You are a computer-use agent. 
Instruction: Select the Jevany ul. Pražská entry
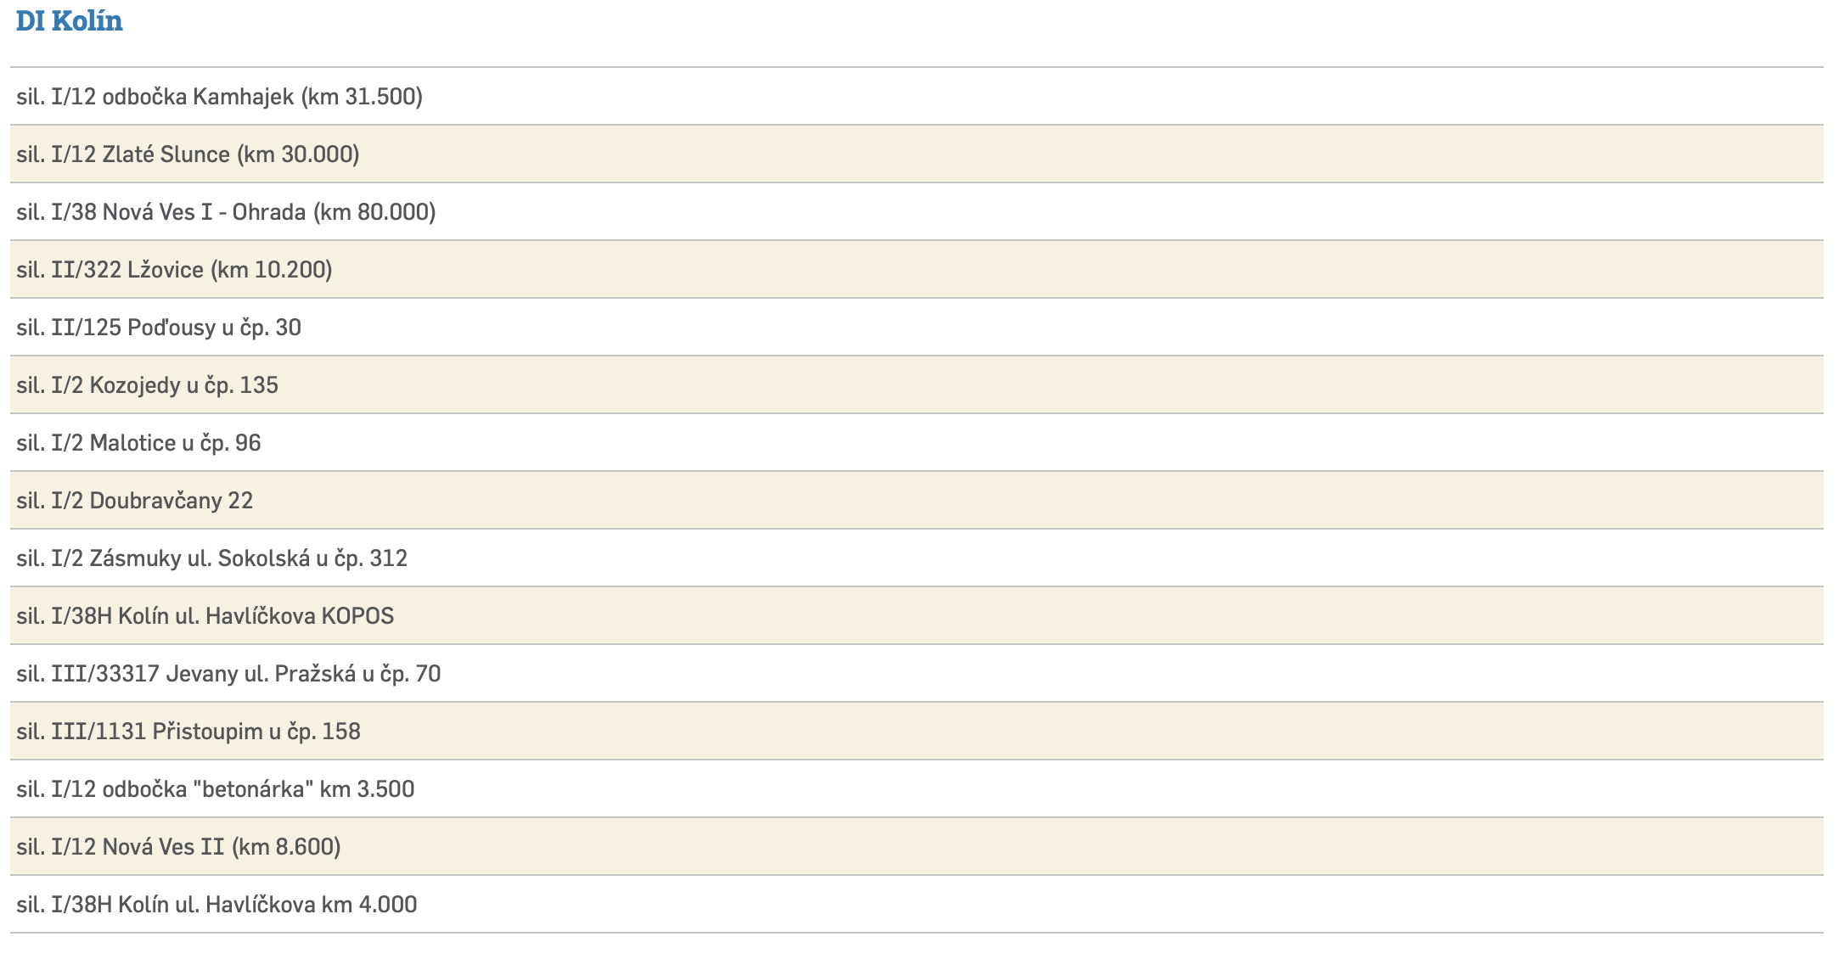pyautogui.click(x=229, y=674)
